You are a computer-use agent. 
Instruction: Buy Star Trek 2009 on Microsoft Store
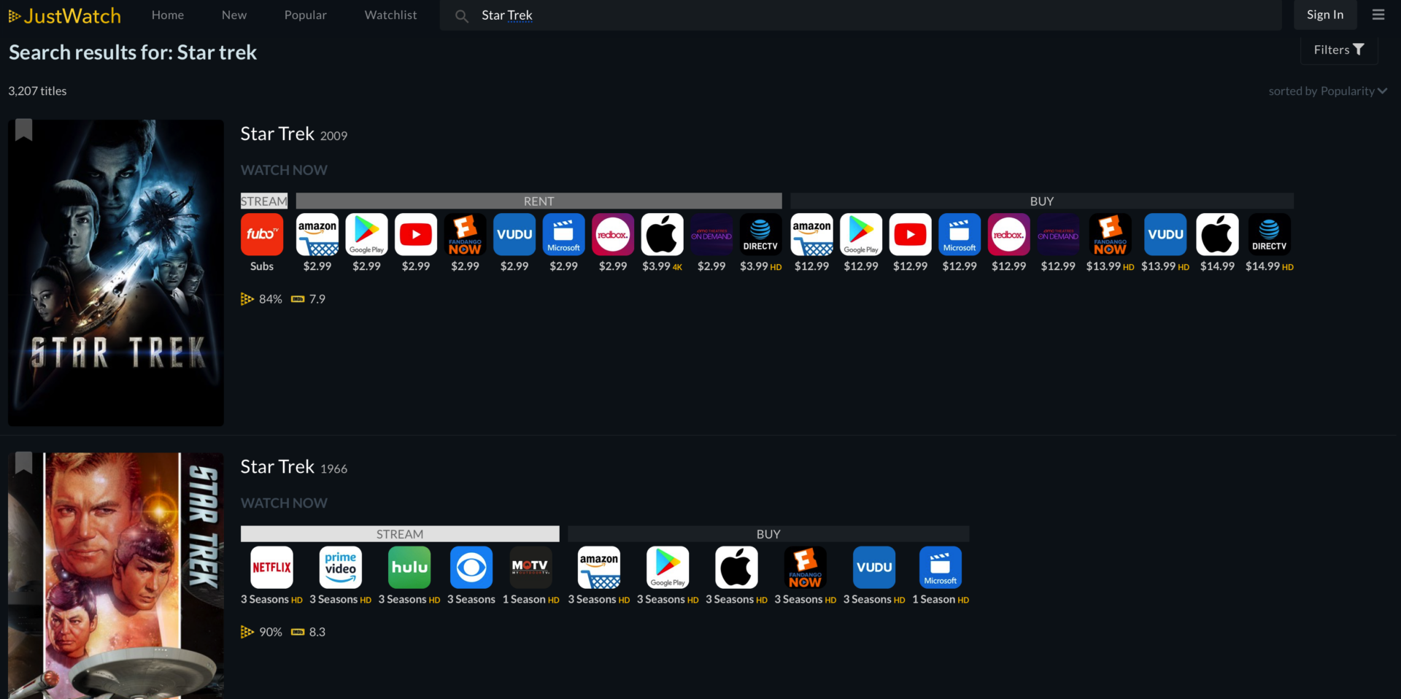(960, 234)
